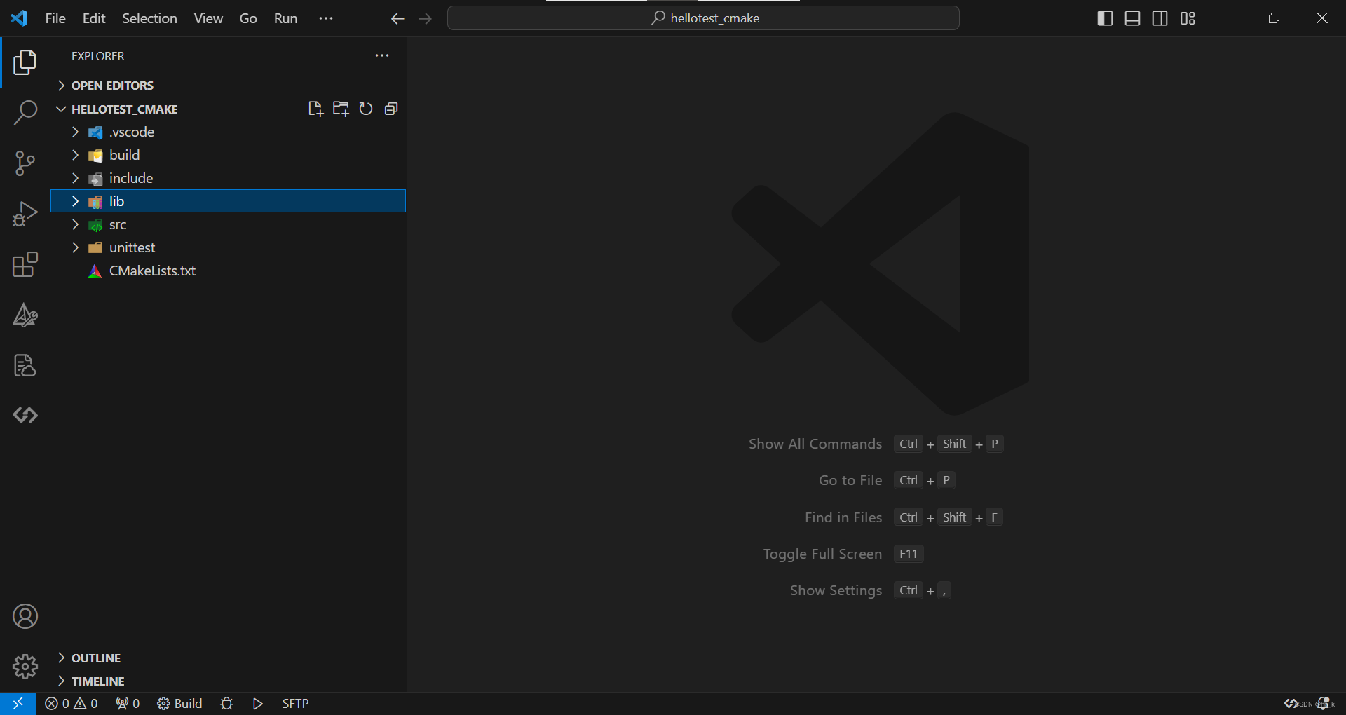The height and width of the screenshot is (715, 1346).
Task: Open notifications bell in status bar
Action: coord(1325,703)
